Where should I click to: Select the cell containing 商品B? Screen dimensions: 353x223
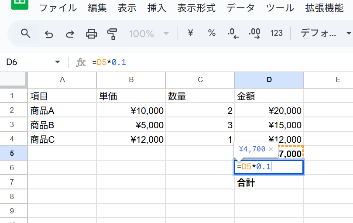point(62,125)
